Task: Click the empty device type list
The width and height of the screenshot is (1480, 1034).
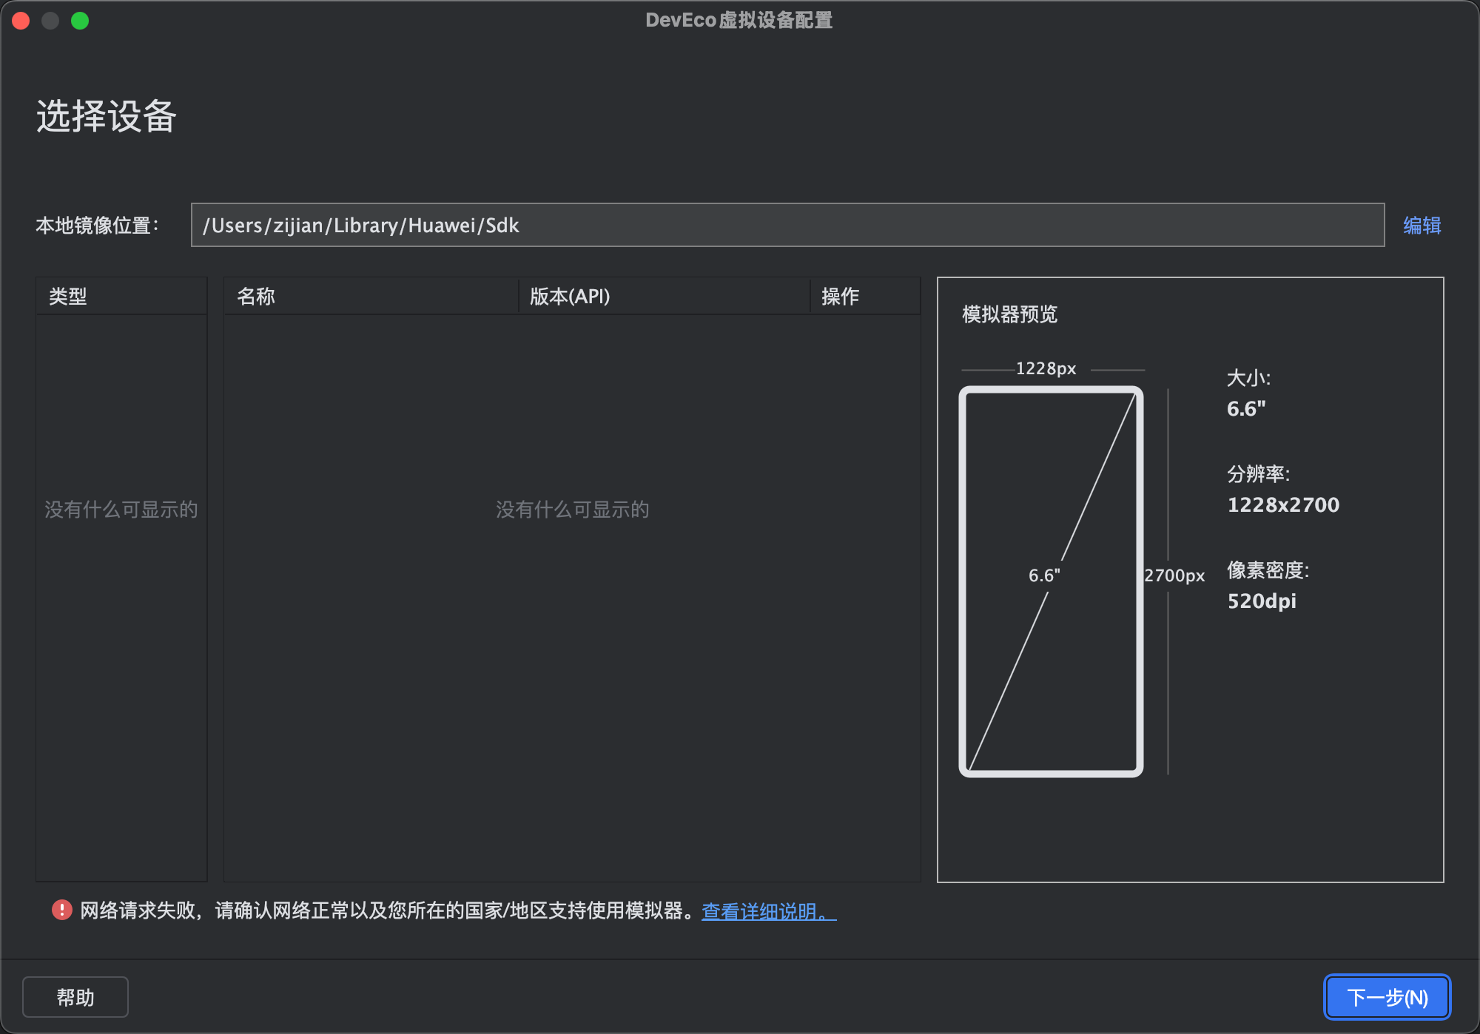Action: point(121,629)
